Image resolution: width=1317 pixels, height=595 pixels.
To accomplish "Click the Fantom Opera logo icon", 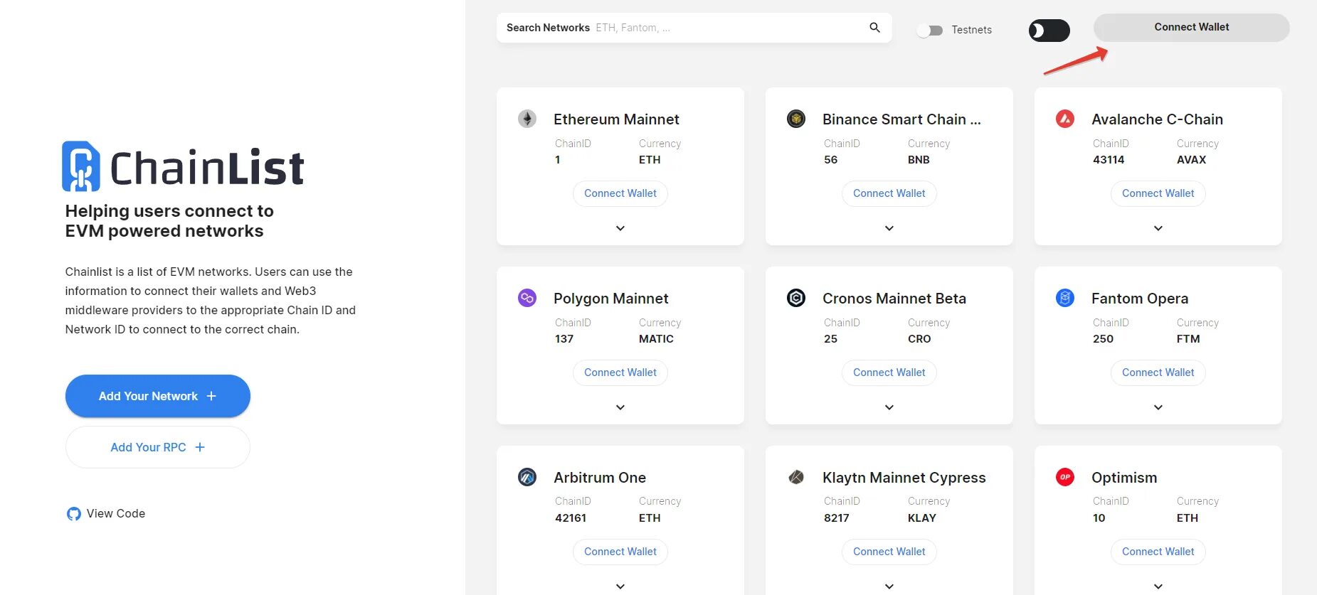I will point(1064,298).
